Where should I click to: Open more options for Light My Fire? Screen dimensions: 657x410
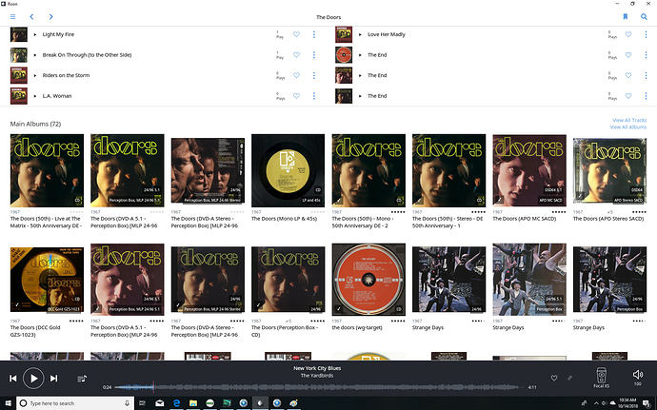314,34
